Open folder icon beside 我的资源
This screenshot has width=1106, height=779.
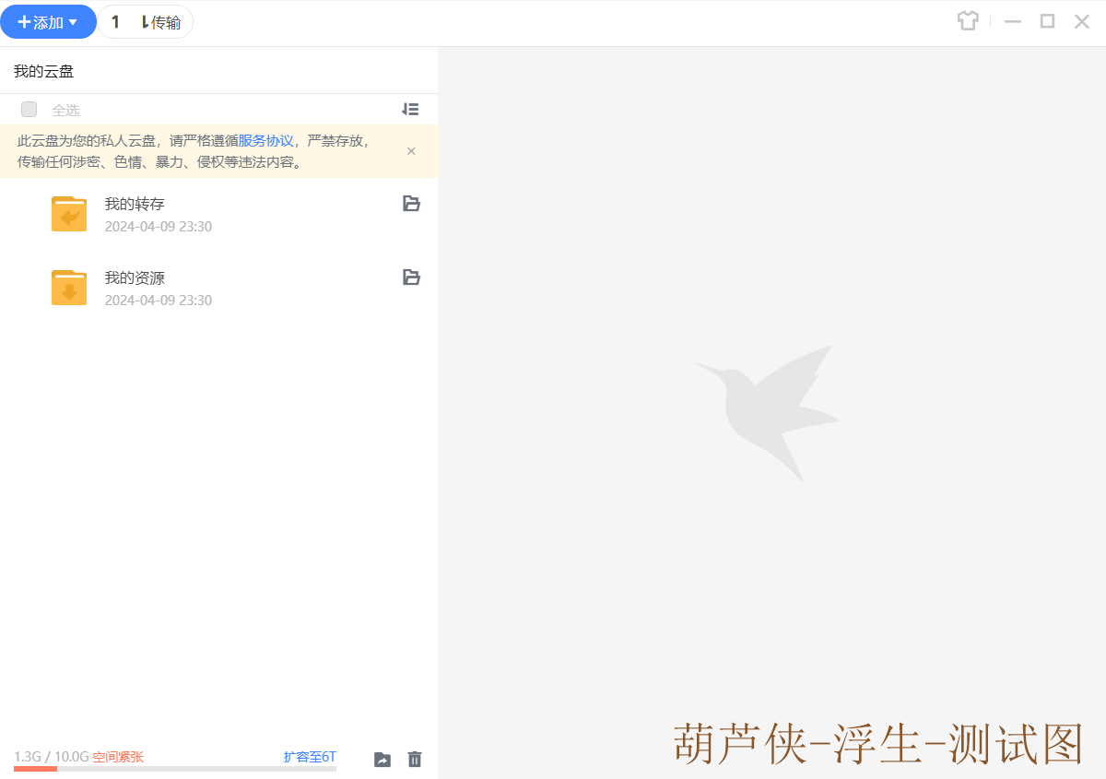[x=411, y=277]
